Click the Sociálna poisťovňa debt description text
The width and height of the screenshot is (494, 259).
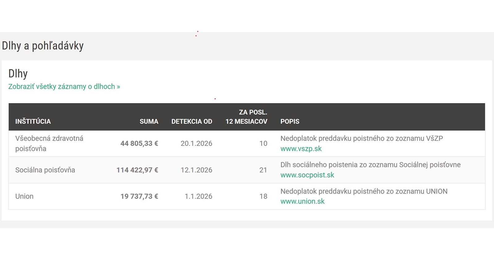[370, 165]
